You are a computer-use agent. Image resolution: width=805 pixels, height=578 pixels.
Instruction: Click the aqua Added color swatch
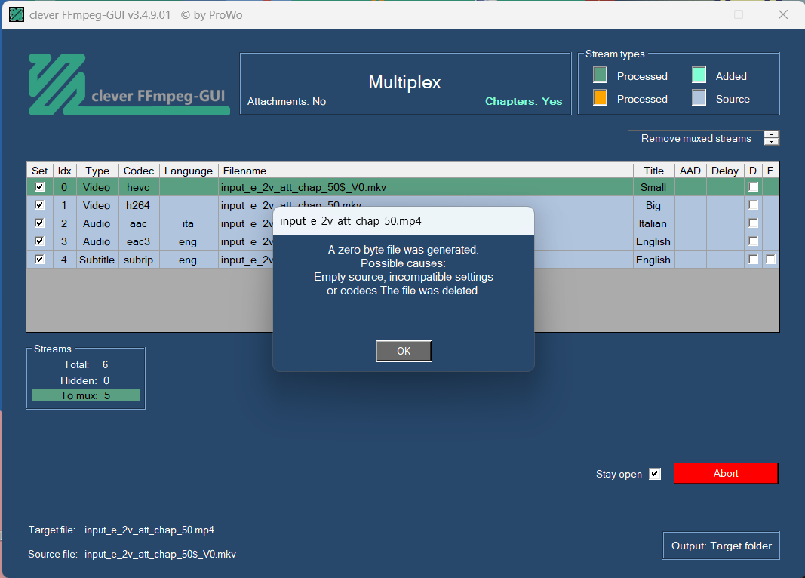tap(699, 75)
